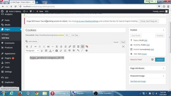Screen dimensions: 171x96
Task: Open All Pages submenu
Action: pyautogui.click(x=5, y=34)
